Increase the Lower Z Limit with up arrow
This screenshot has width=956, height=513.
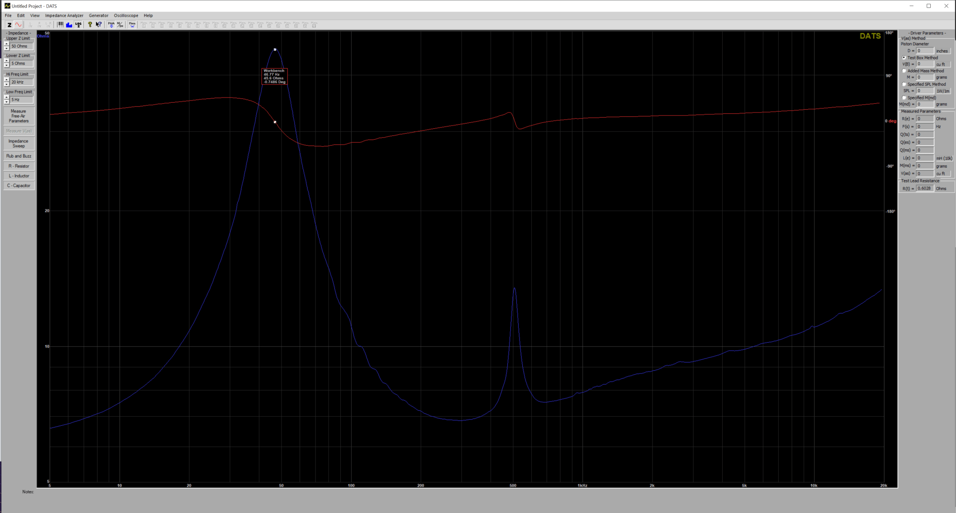[x=7, y=61]
